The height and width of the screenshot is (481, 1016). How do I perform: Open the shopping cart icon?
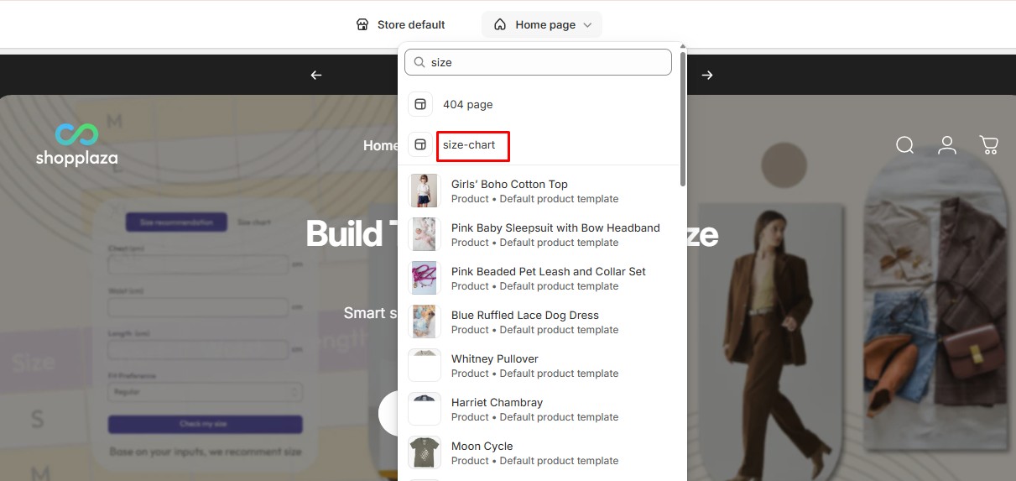989,145
